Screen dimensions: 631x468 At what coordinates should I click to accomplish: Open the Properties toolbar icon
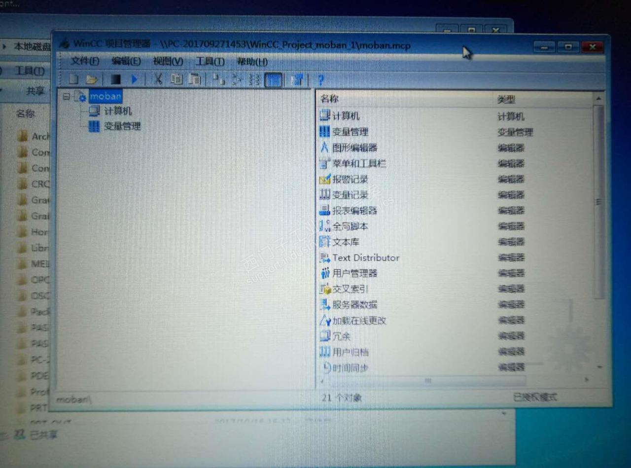[297, 79]
